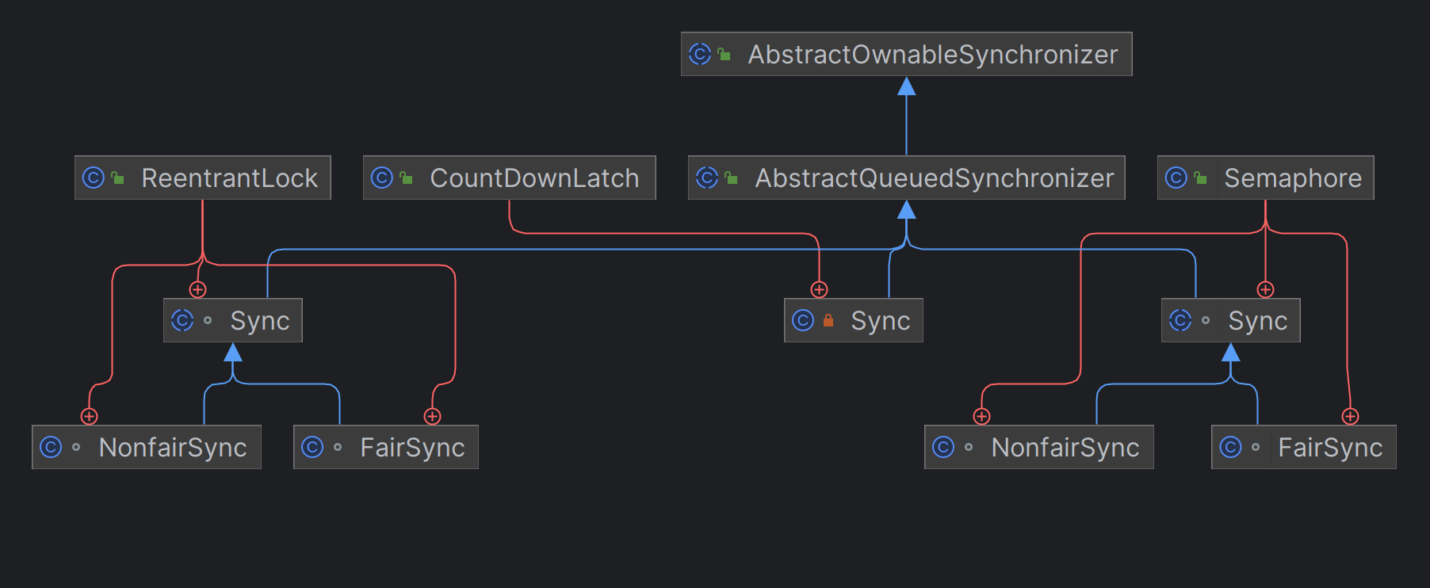Viewport: 1430px width, 588px height.
Task: Select the AbstractOwnableSynchronizer node label
Action: pyautogui.click(x=933, y=54)
